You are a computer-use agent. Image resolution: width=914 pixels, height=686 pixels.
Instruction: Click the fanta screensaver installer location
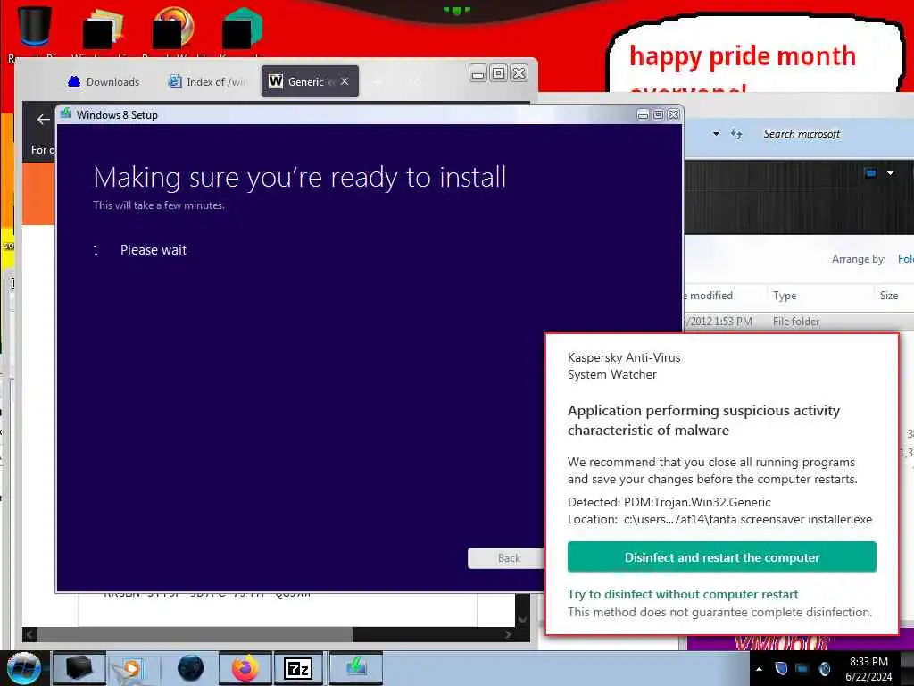(x=720, y=519)
